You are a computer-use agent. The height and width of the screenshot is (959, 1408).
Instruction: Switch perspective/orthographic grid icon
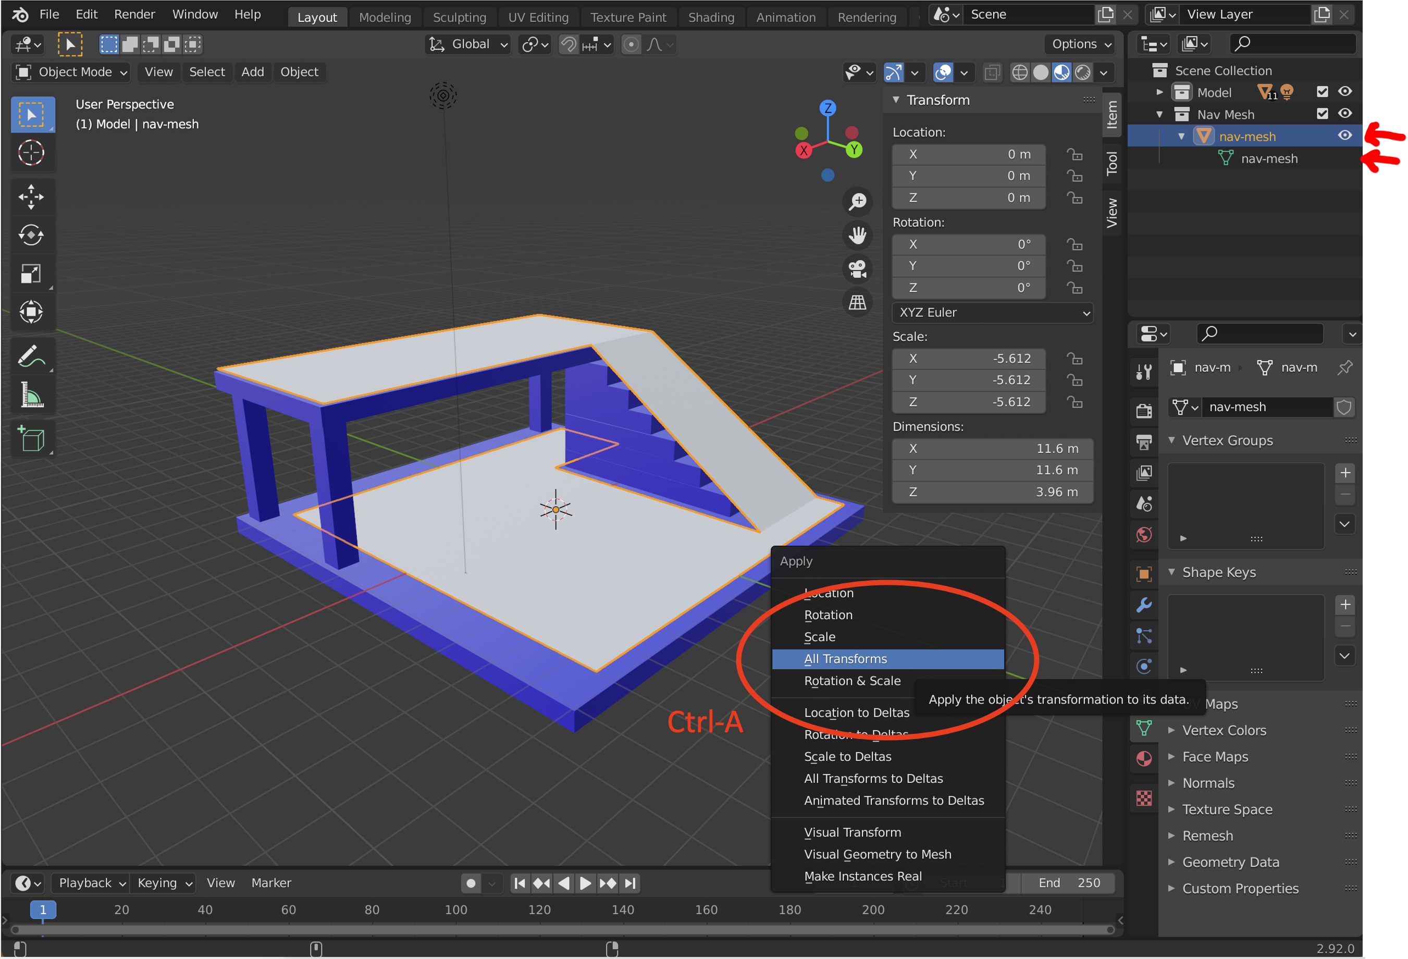pos(857,302)
